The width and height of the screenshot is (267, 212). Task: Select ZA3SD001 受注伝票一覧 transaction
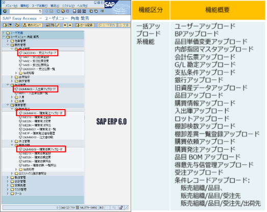click(x=37, y=69)
